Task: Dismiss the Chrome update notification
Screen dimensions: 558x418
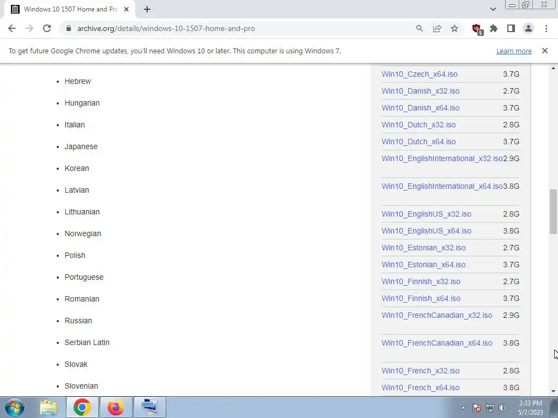Action: coord(545,51)
